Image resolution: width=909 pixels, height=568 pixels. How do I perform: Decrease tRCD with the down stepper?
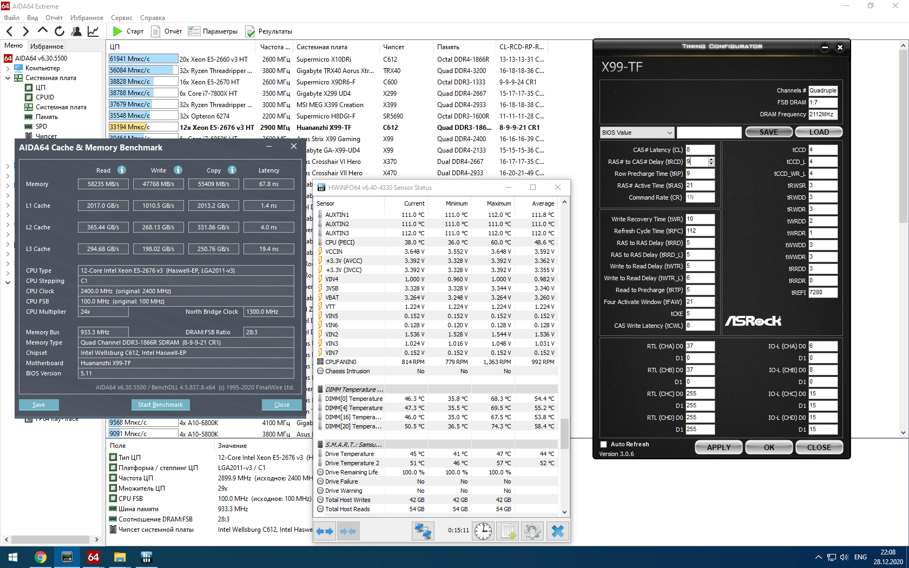711,164
